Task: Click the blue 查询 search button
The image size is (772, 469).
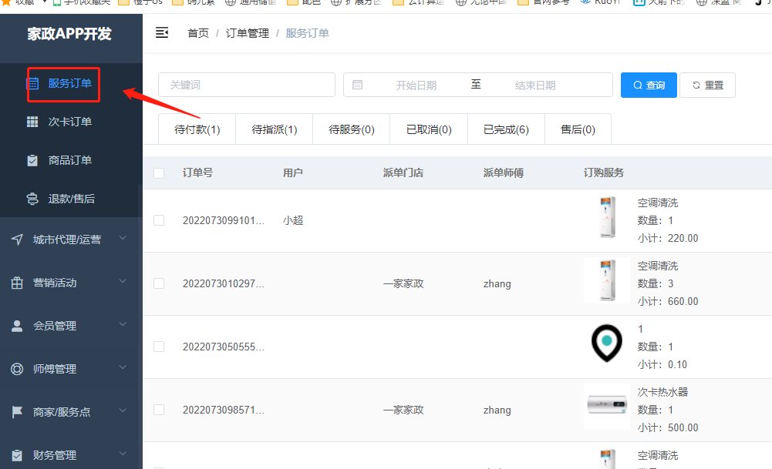Action: 649,85
